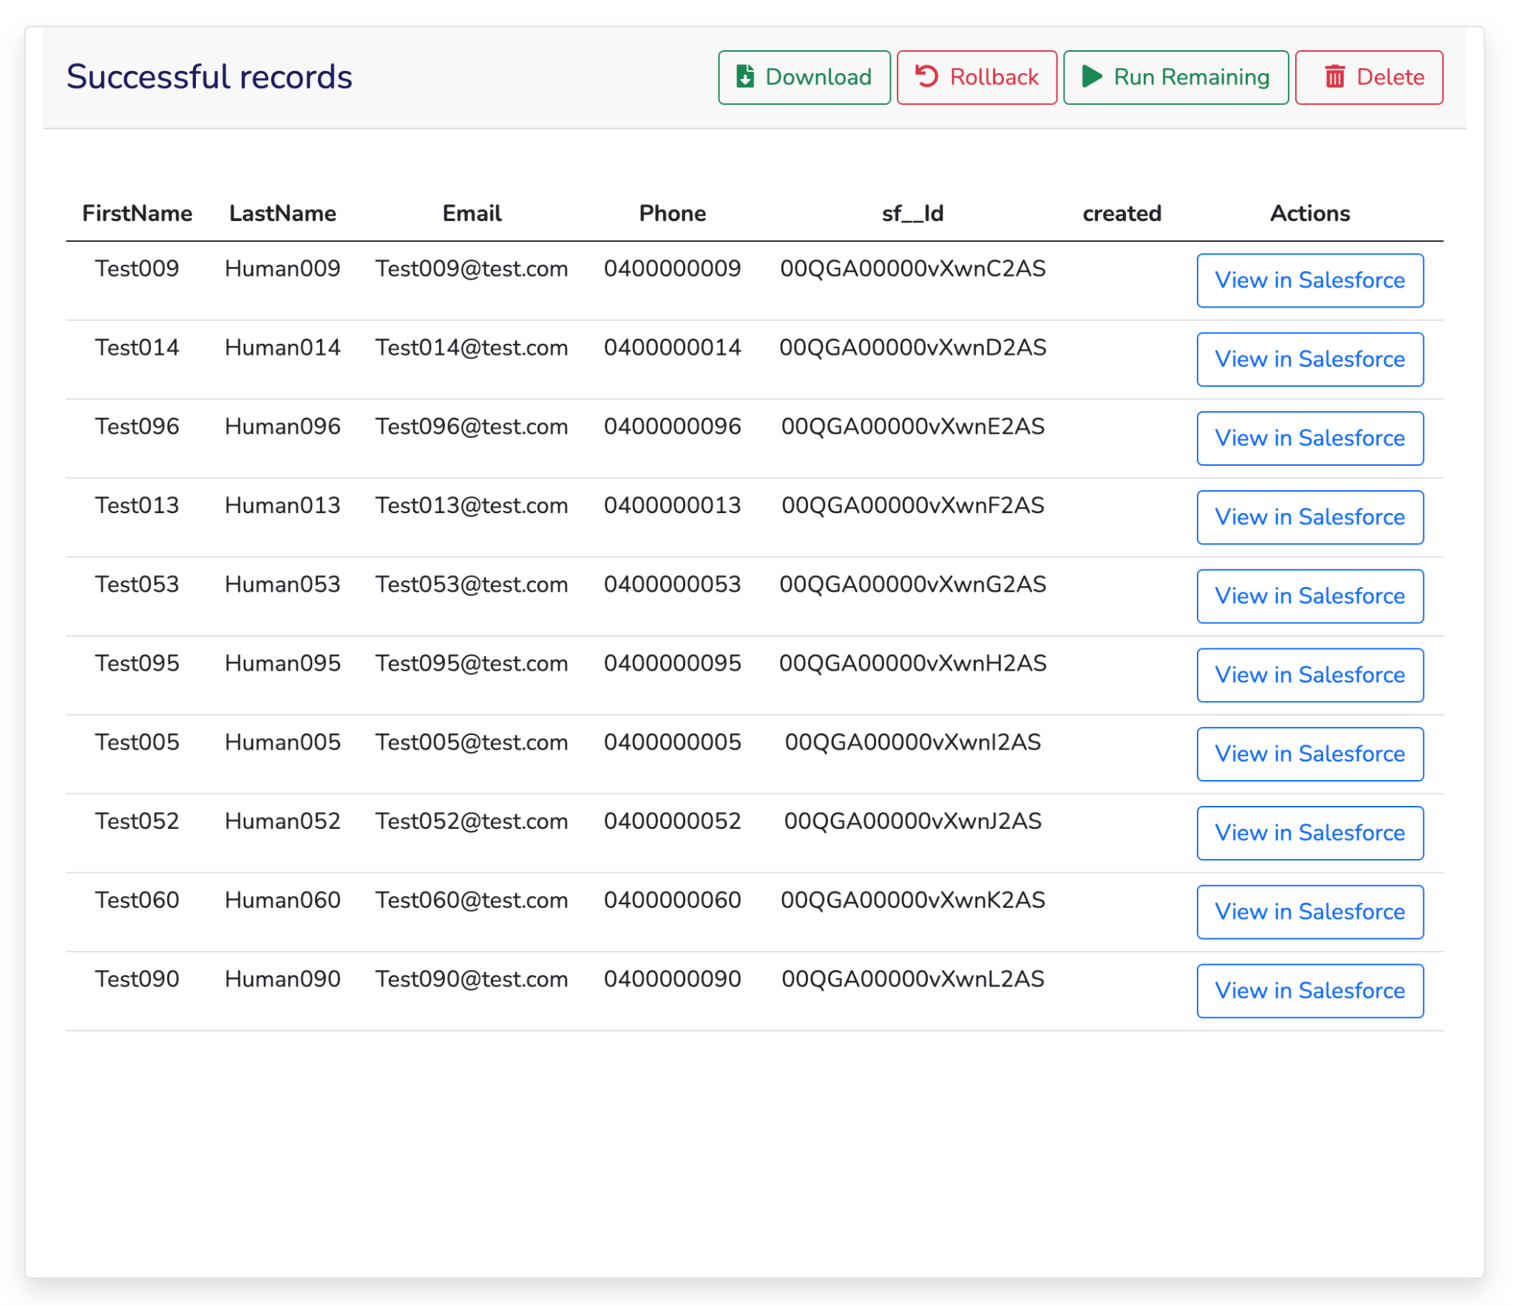1514x1305 pixels.
Task: Click the green download icon
Action: 746,76
